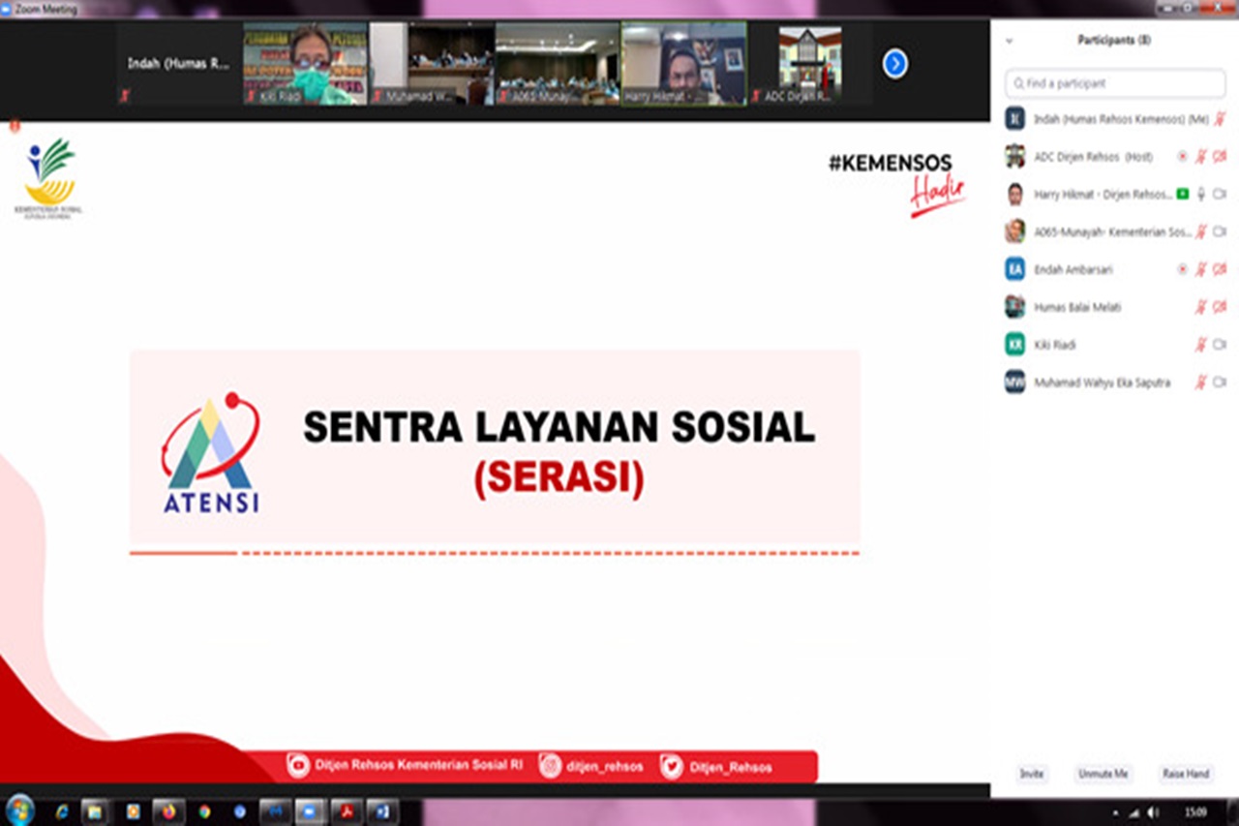Select Endah Ambarsari participant name
Image resolution: width=1239 pixels, height=826 pixels.
(1075, 269)
